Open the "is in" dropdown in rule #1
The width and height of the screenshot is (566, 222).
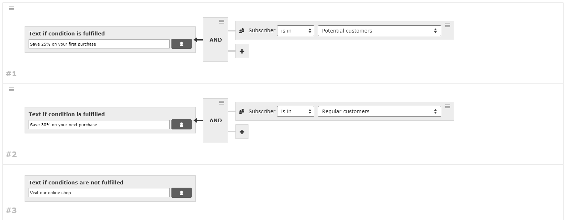(296, 31)
